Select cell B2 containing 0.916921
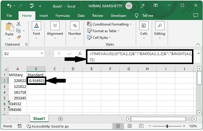Image resolution: width=203 pixels, height=131 pixels. coord(36,81)
